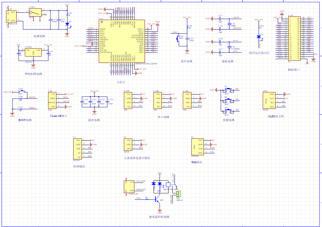Select the LED1 OLED display module
The image size is (322, 227).
[x=269, y=101]
